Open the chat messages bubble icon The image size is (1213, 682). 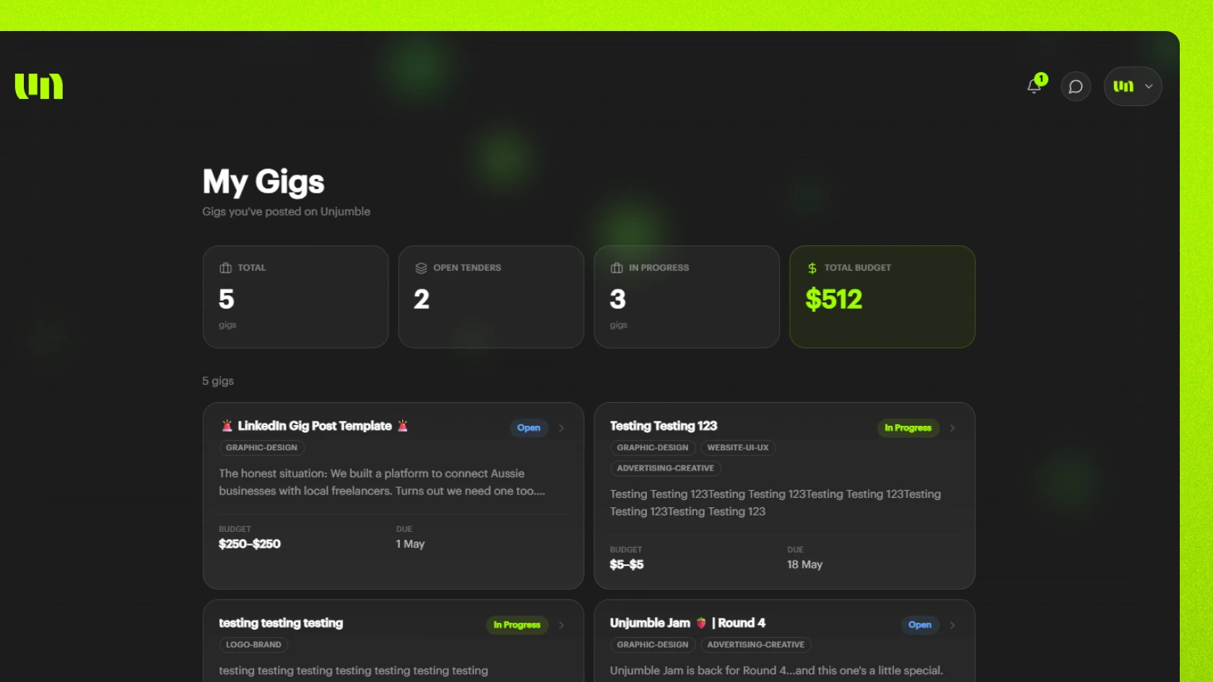[x=1075, y=86]
